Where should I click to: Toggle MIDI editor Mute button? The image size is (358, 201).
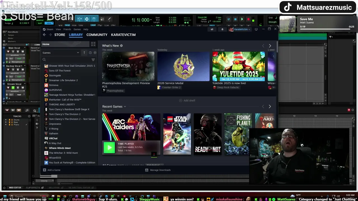point(19,110)
